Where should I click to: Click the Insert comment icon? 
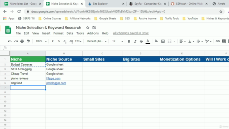coord(224,41)
